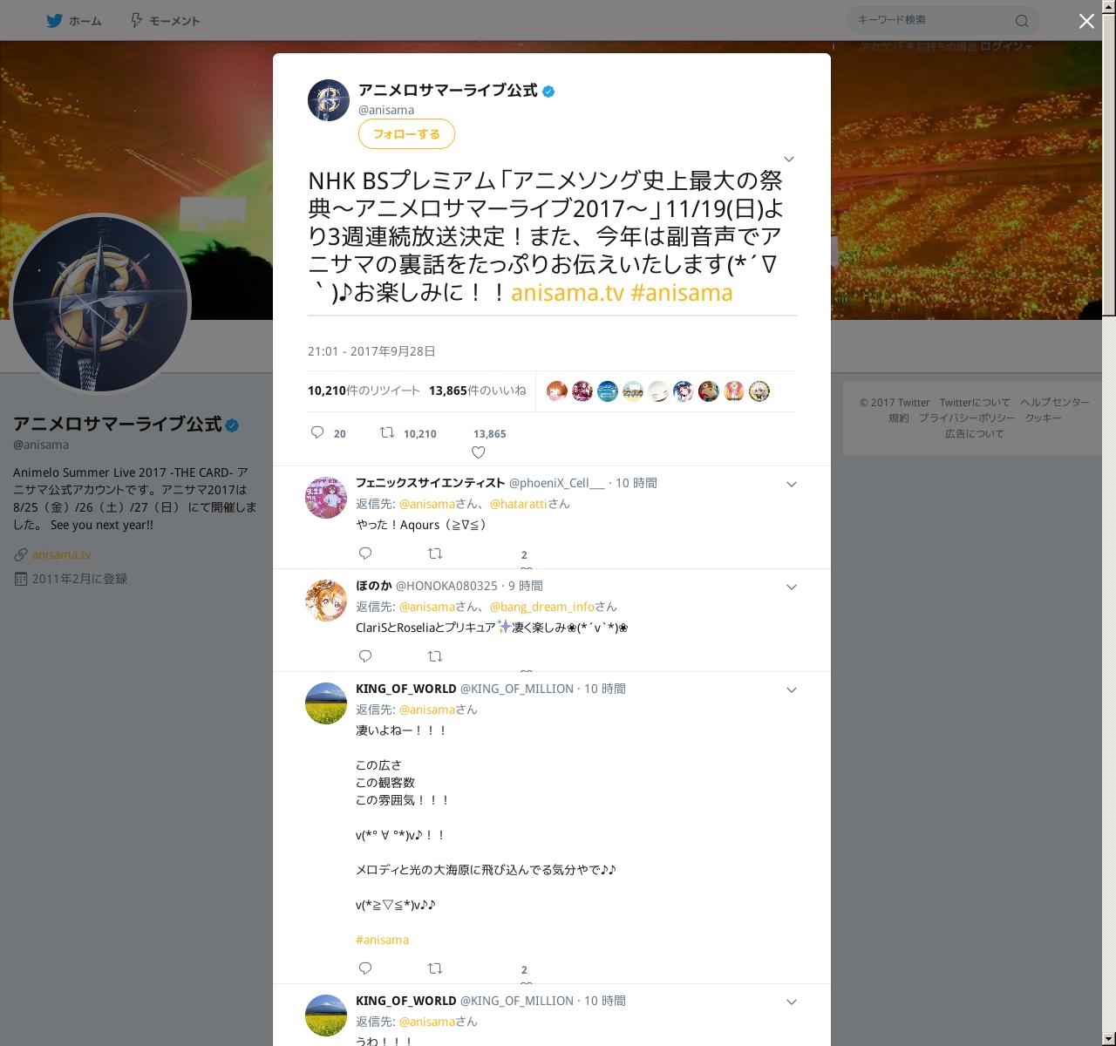1116x1046 pixels.
Task: Close the tweet overlay
Action: [x=1086, y=21]
